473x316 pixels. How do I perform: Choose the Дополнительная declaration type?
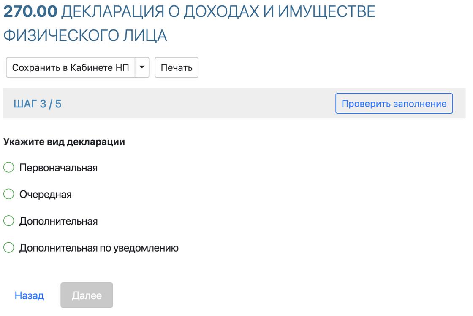point(8,221)
